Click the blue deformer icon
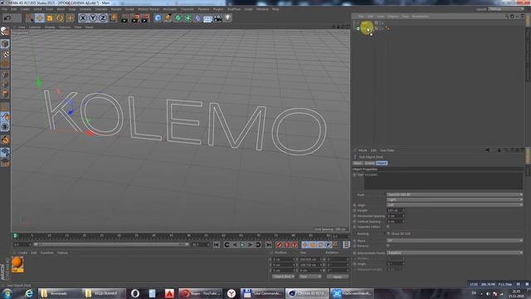This screenshot has width=531, height=299. click(197, 18)
